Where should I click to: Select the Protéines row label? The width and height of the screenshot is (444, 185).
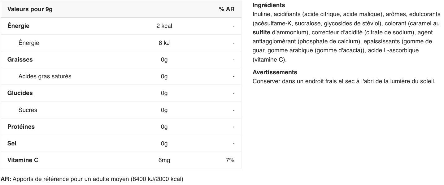pos(21,127)
